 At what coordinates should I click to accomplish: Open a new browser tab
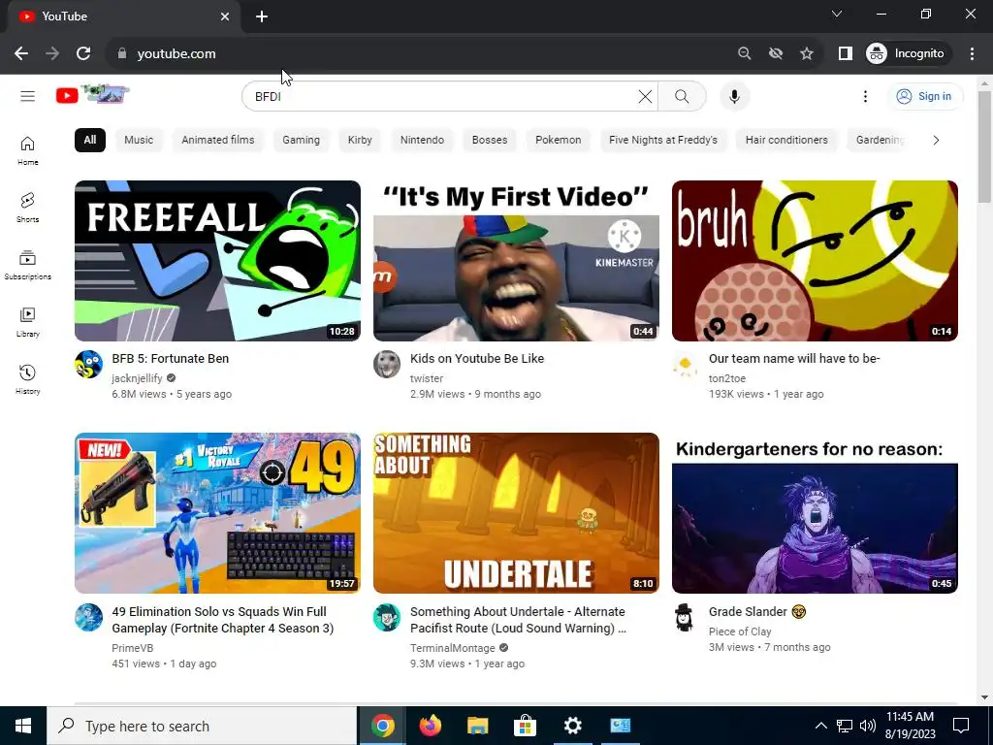262,16
